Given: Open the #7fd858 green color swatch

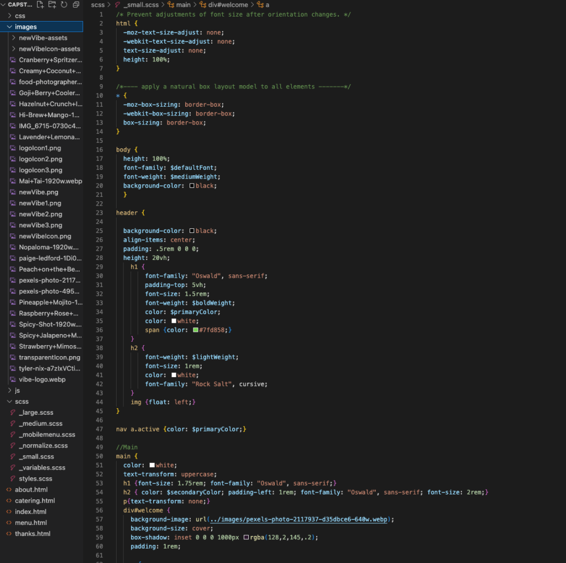Looking at the screenshot, I should tap(196, 330).
